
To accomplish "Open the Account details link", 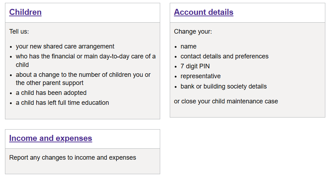I will (204, 12).
